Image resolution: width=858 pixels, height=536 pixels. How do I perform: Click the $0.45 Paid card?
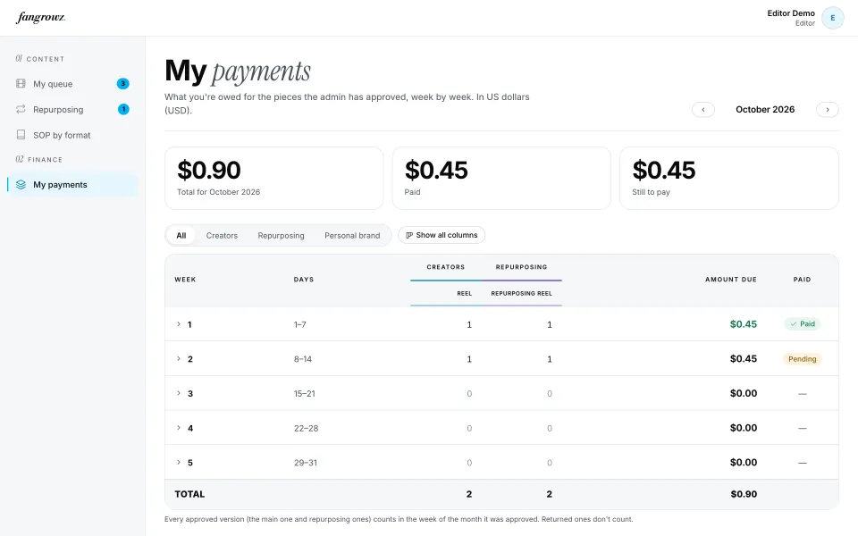pyautogui.click(x=501, y=179)
